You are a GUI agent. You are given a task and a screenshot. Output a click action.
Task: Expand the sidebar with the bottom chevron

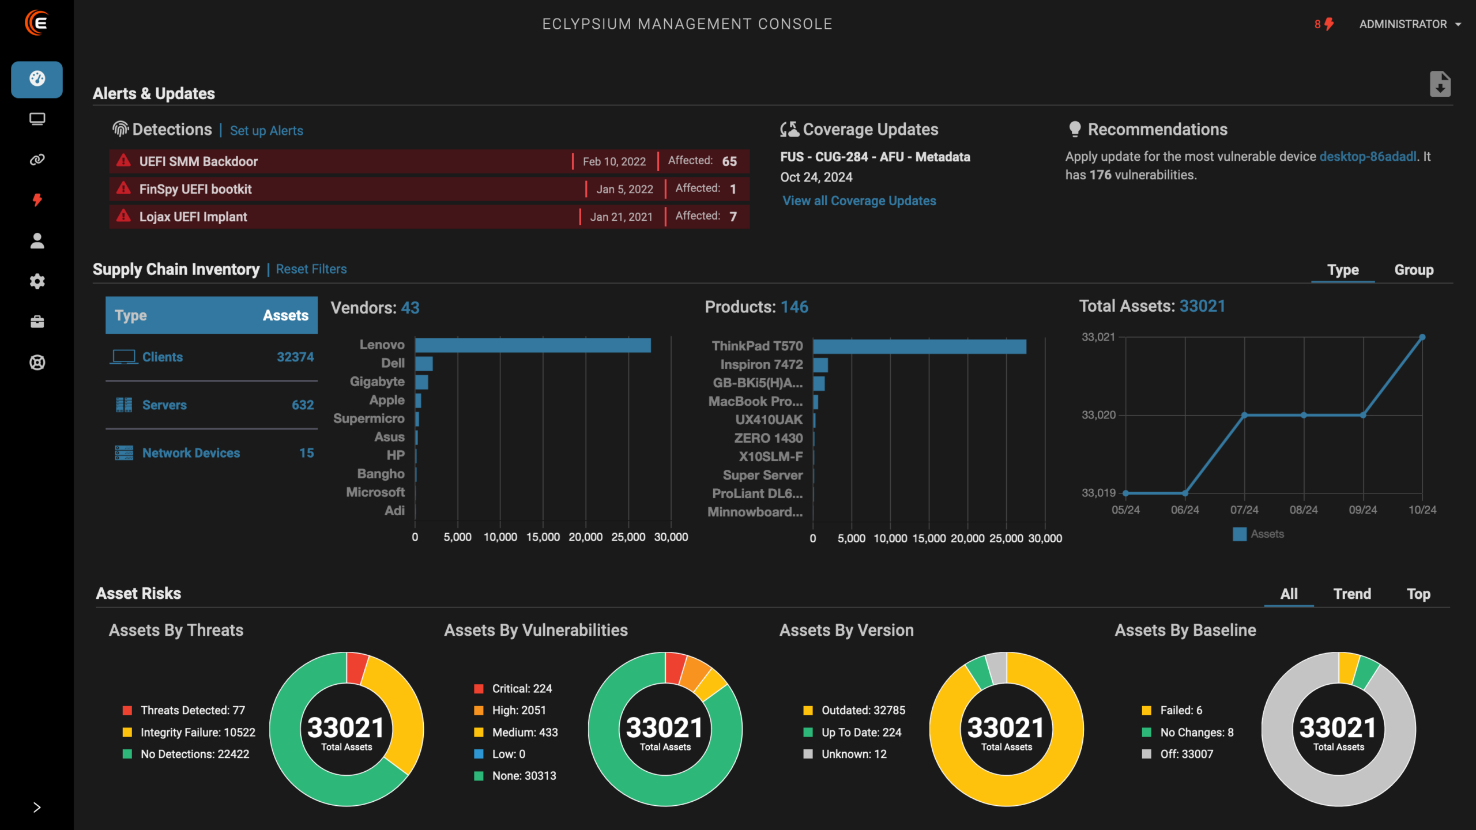pos(37,807)
